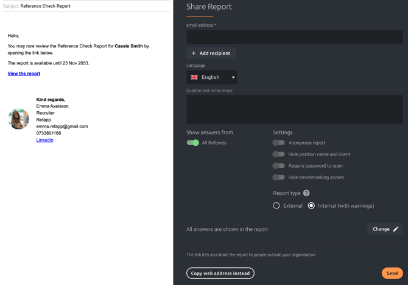Open the LinkedIn link in signature
The height and width of the screenshot is (285, 408).
[x=44, y=140]
